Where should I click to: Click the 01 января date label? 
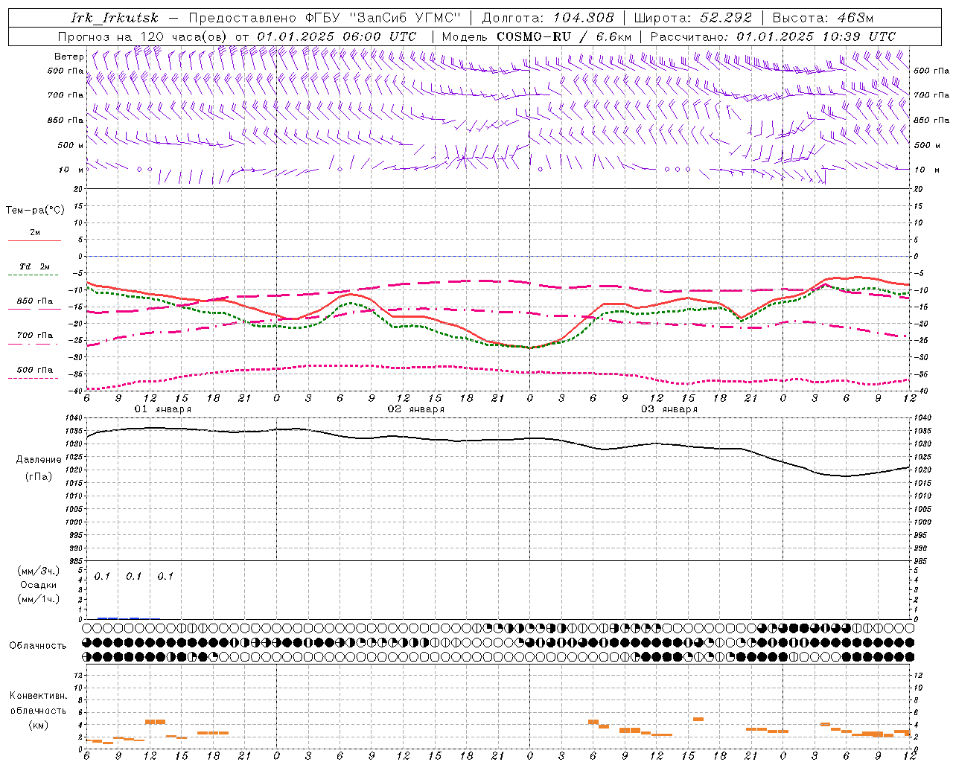162,409
